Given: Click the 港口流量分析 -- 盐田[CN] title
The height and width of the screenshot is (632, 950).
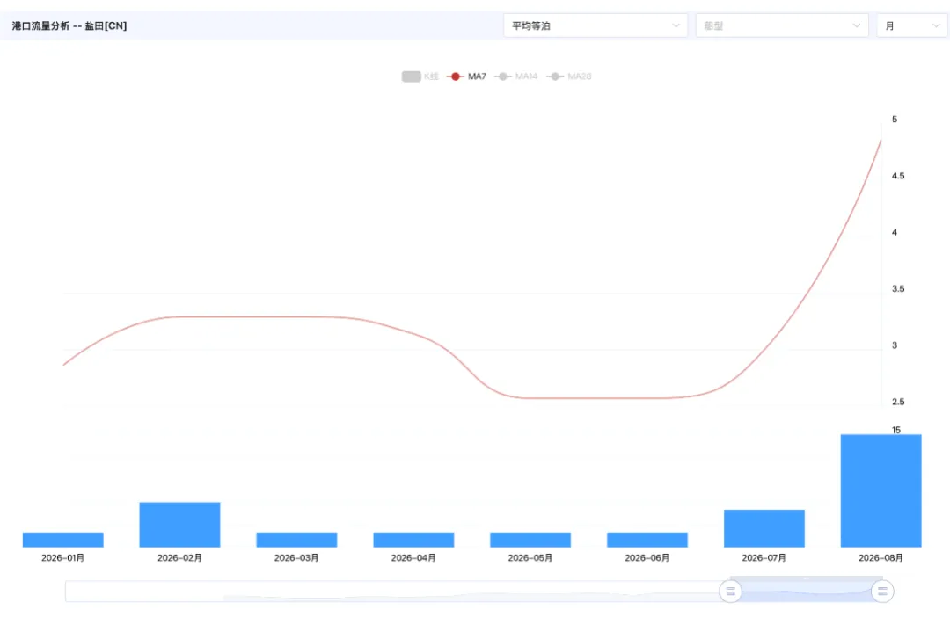Looking at the screenshot, I should click(x=69, y=26).
